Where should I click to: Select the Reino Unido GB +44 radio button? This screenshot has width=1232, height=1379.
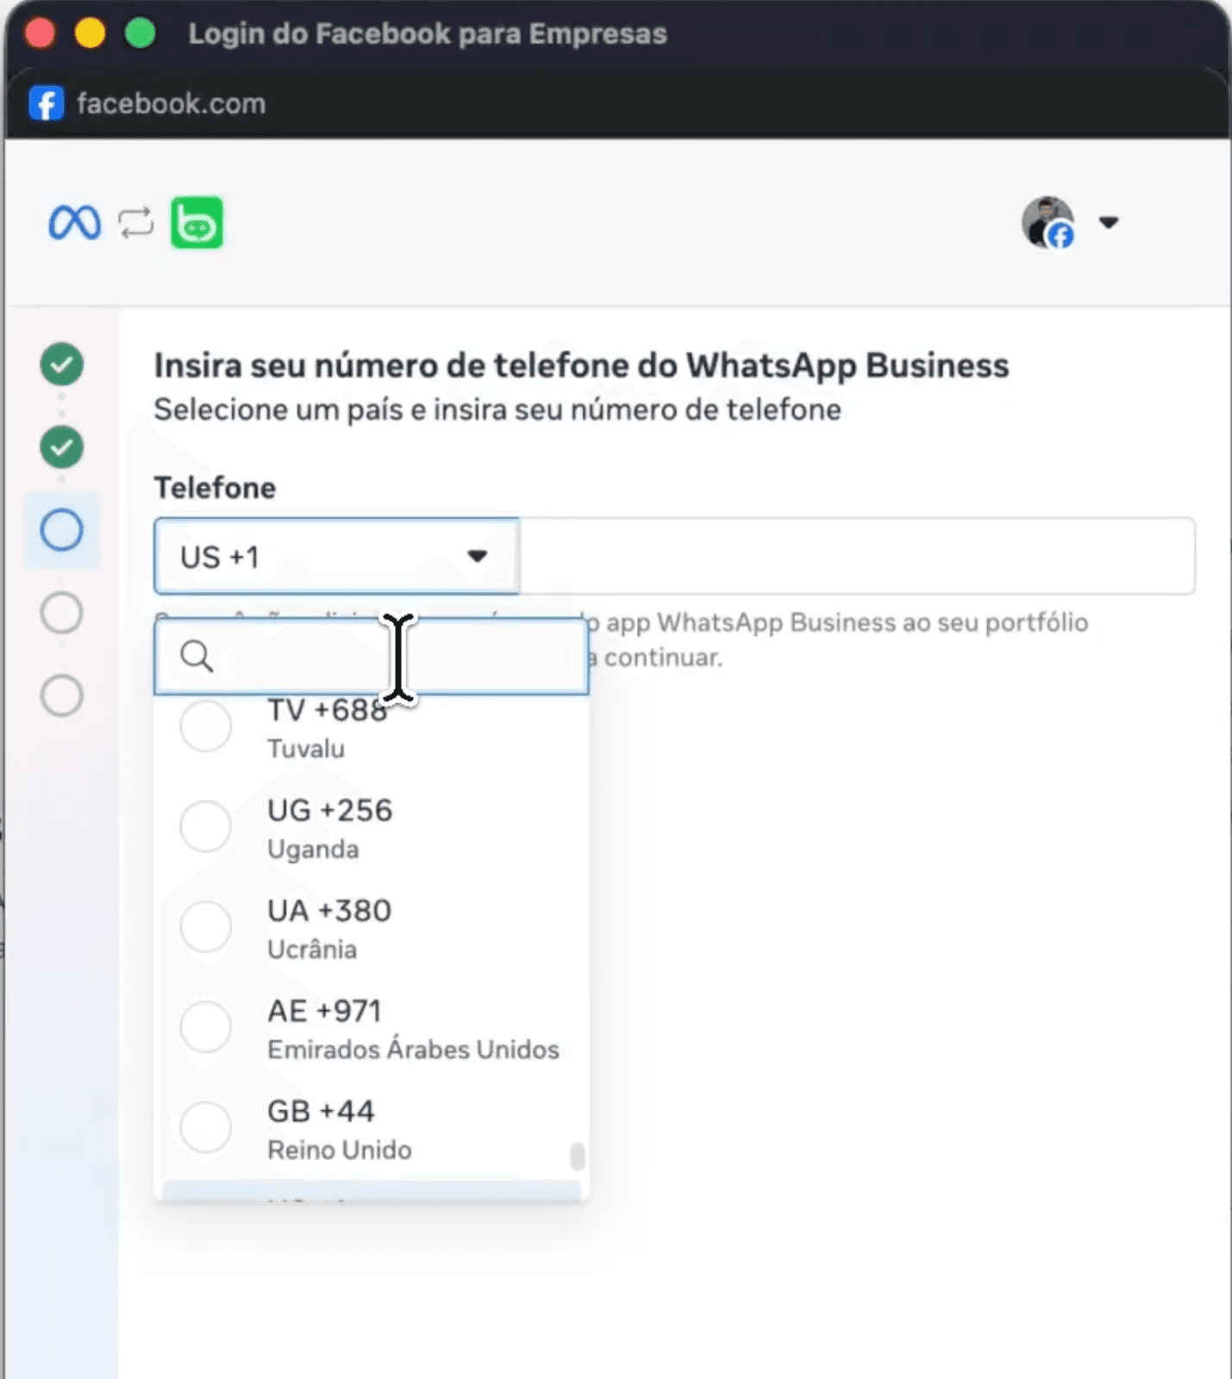pyautogui.click(x=205, y=1126)
